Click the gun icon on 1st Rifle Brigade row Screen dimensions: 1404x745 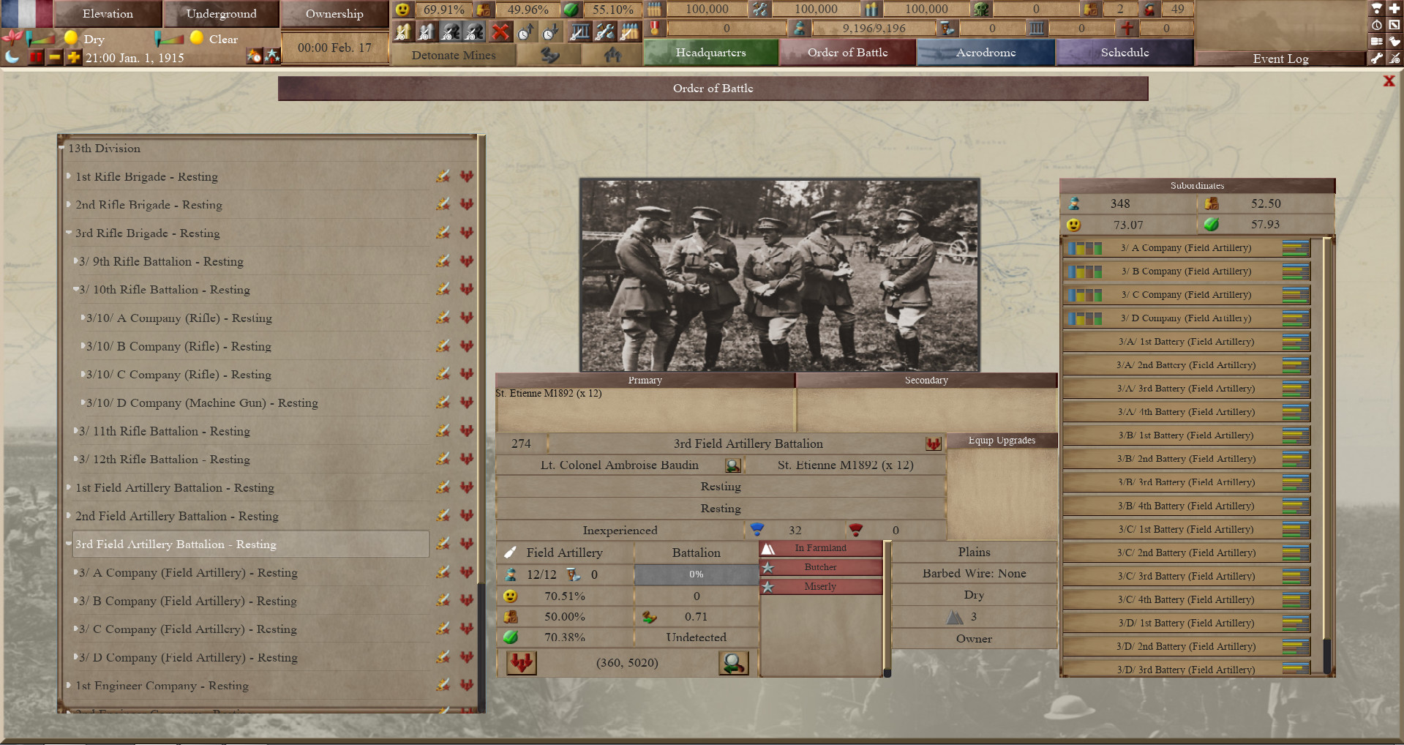click(443, 176)
